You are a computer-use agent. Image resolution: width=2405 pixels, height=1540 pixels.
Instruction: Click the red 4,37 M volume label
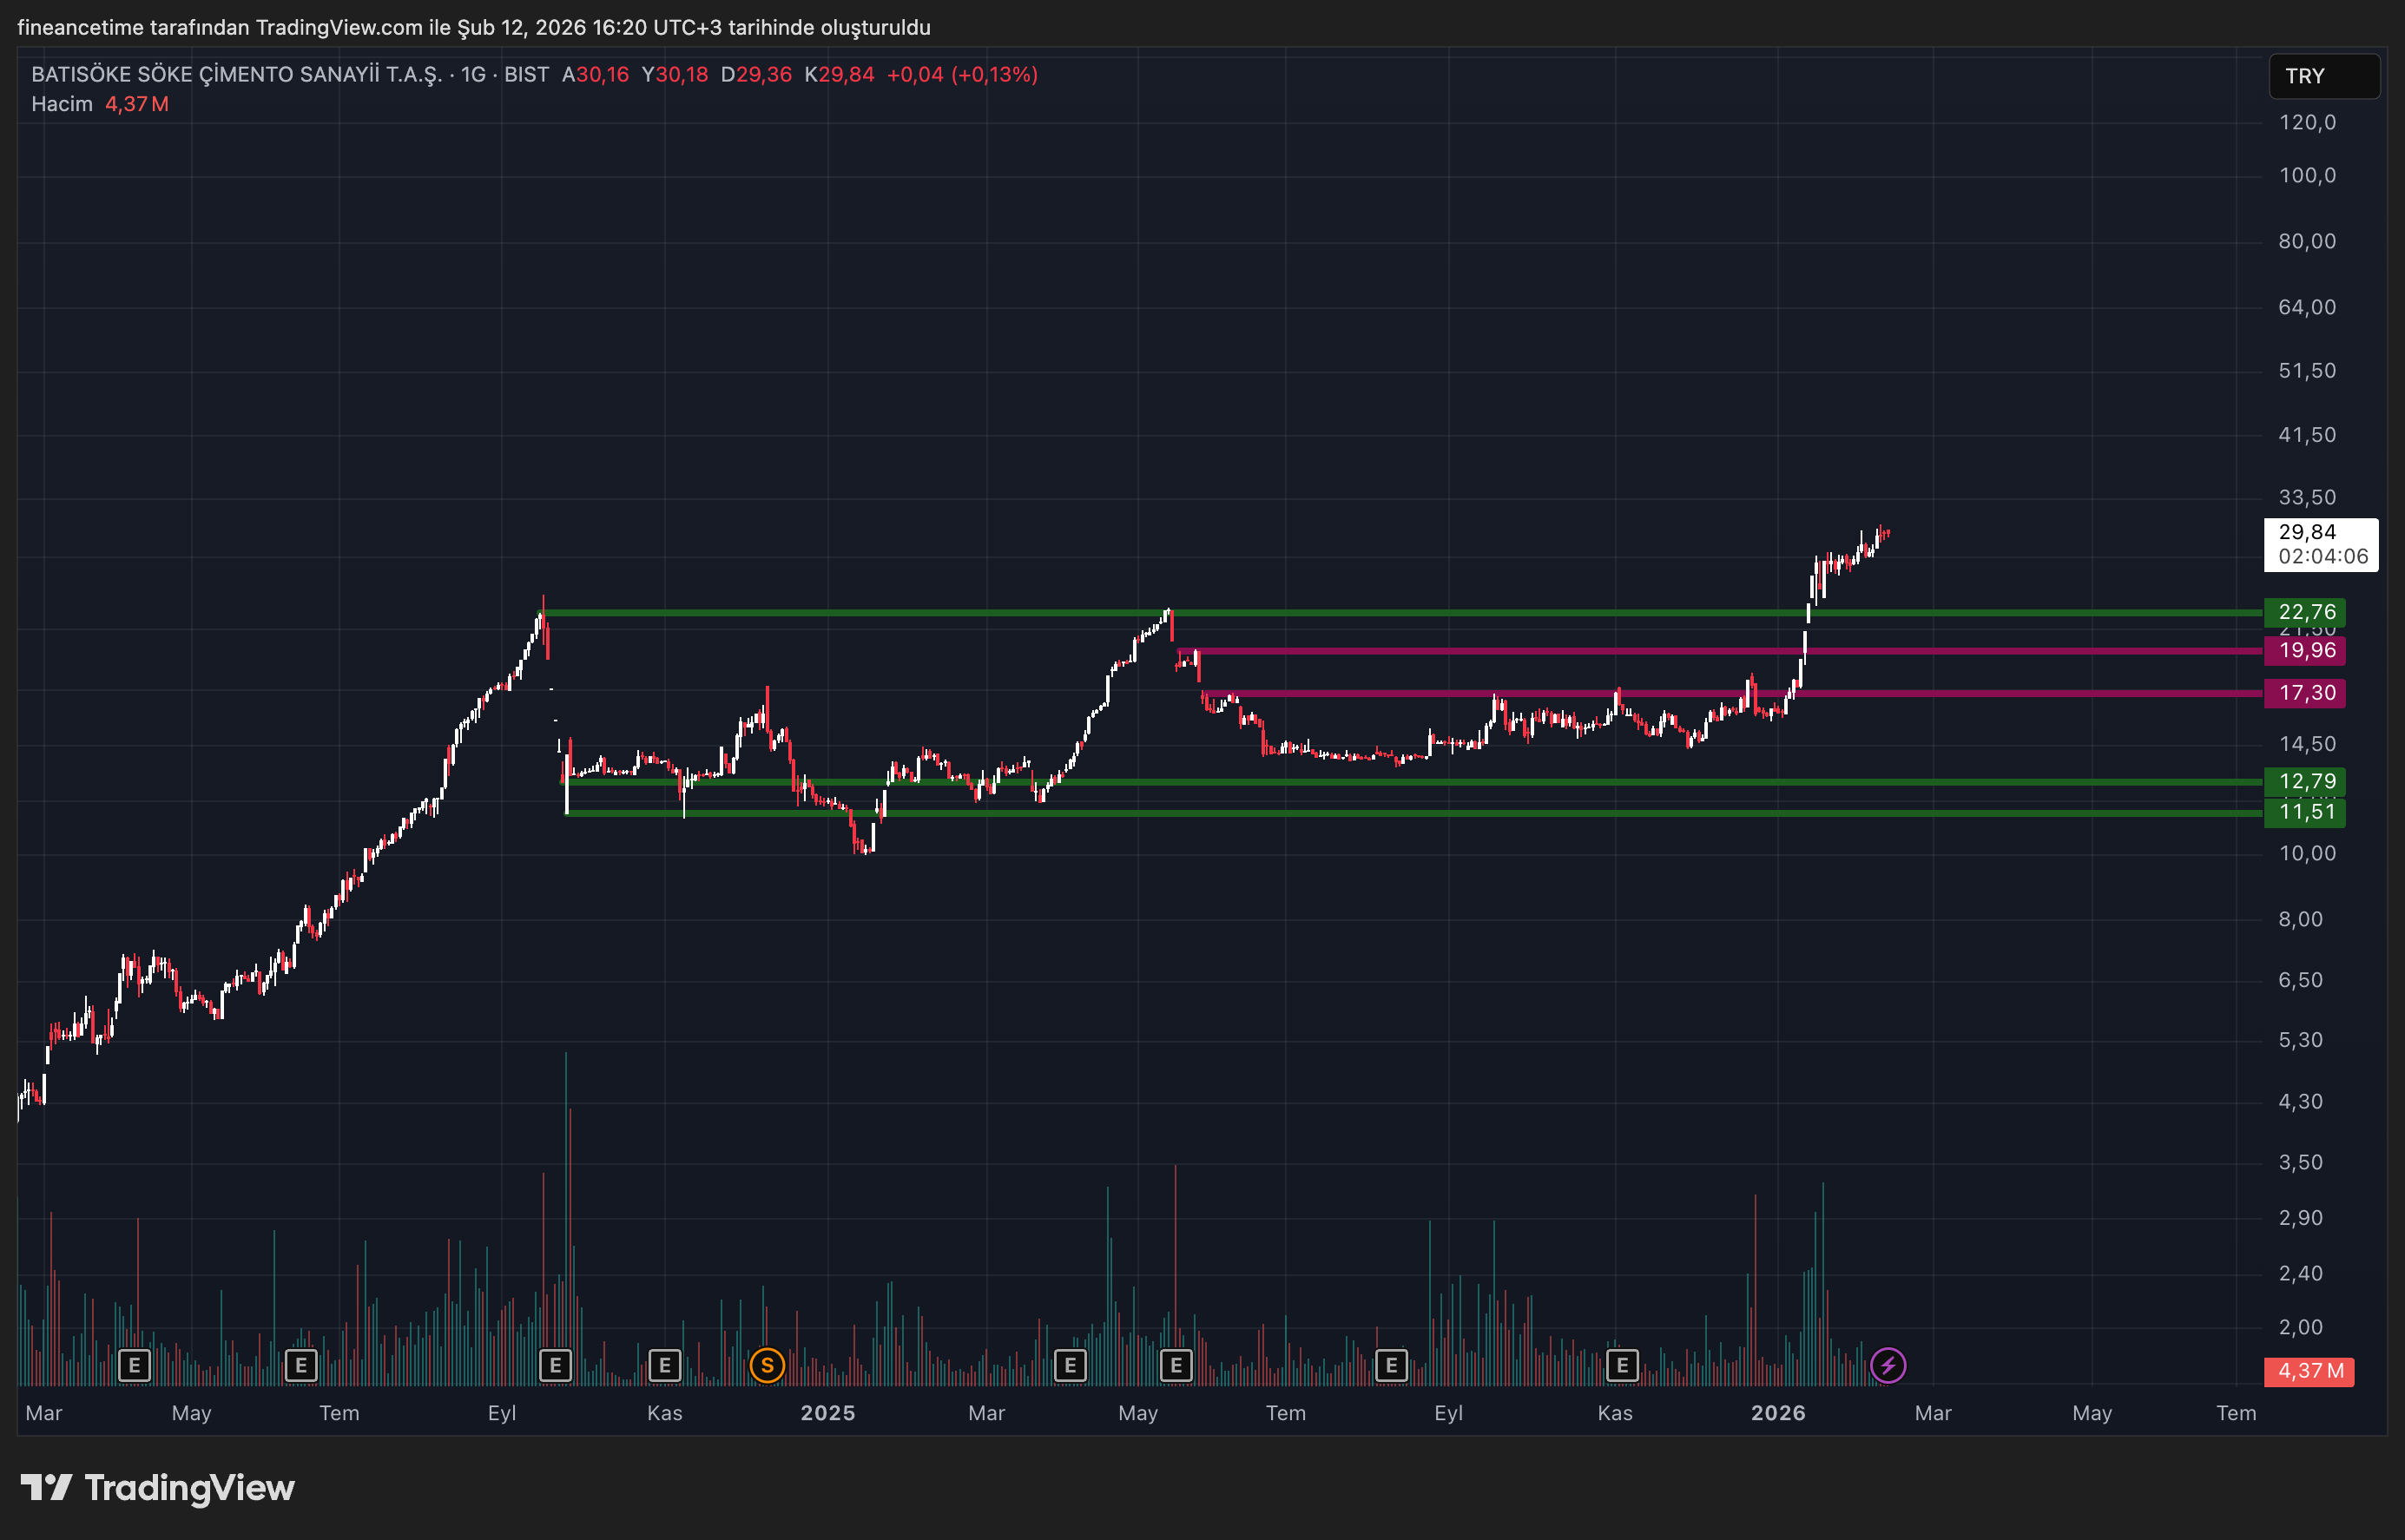[x=2309, y=1371]
